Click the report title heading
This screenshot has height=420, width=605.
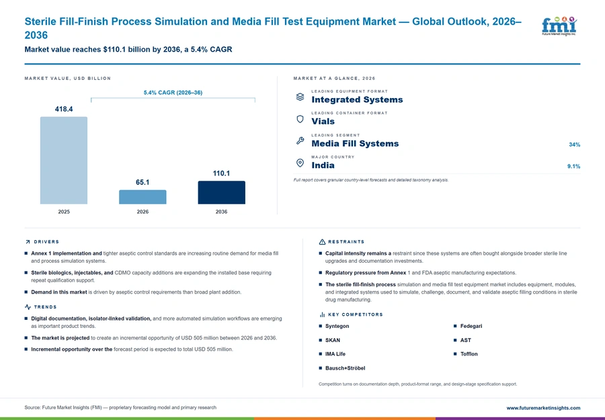click(273, 28)
